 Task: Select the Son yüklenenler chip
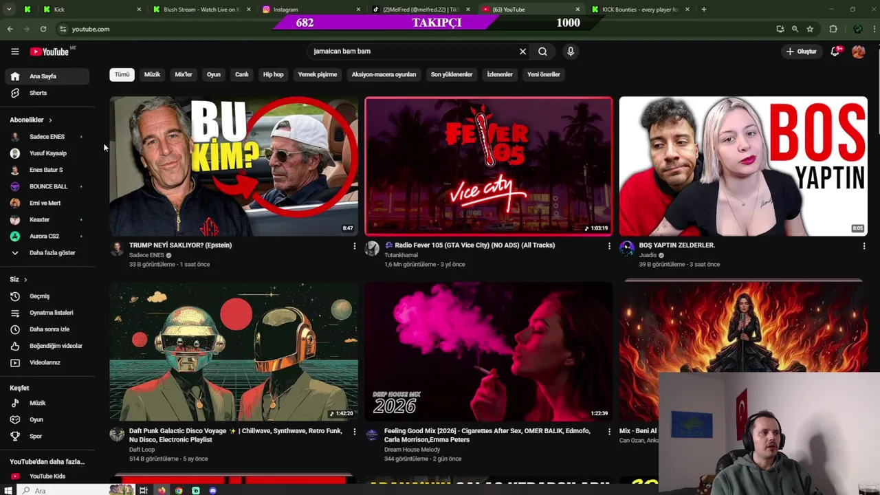[x=452, y=74]
